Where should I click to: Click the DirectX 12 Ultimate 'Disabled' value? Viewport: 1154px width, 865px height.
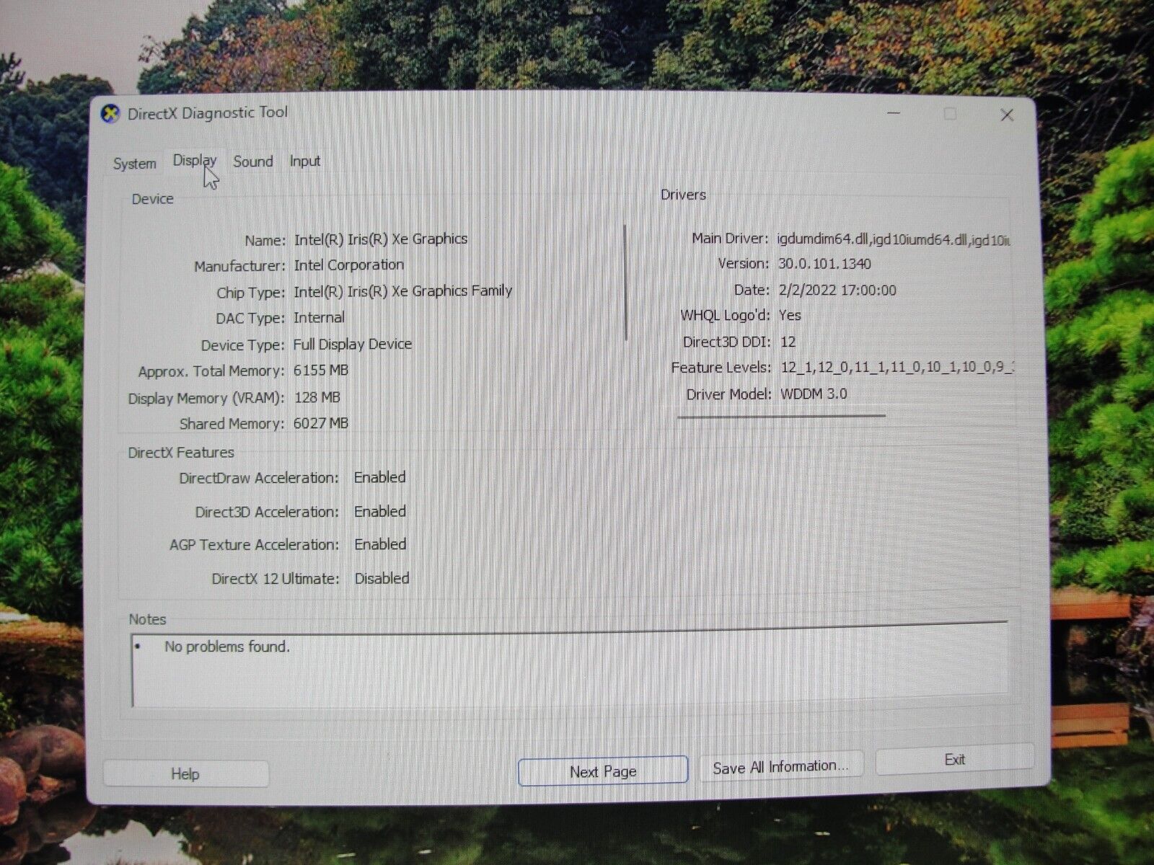[382, 579]
